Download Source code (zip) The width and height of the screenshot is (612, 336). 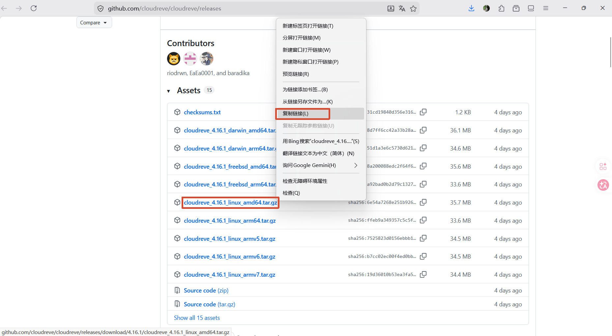pos(206,291)
